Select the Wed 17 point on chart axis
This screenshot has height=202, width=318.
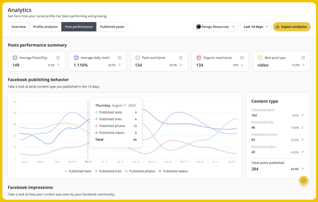click(184, 162)
